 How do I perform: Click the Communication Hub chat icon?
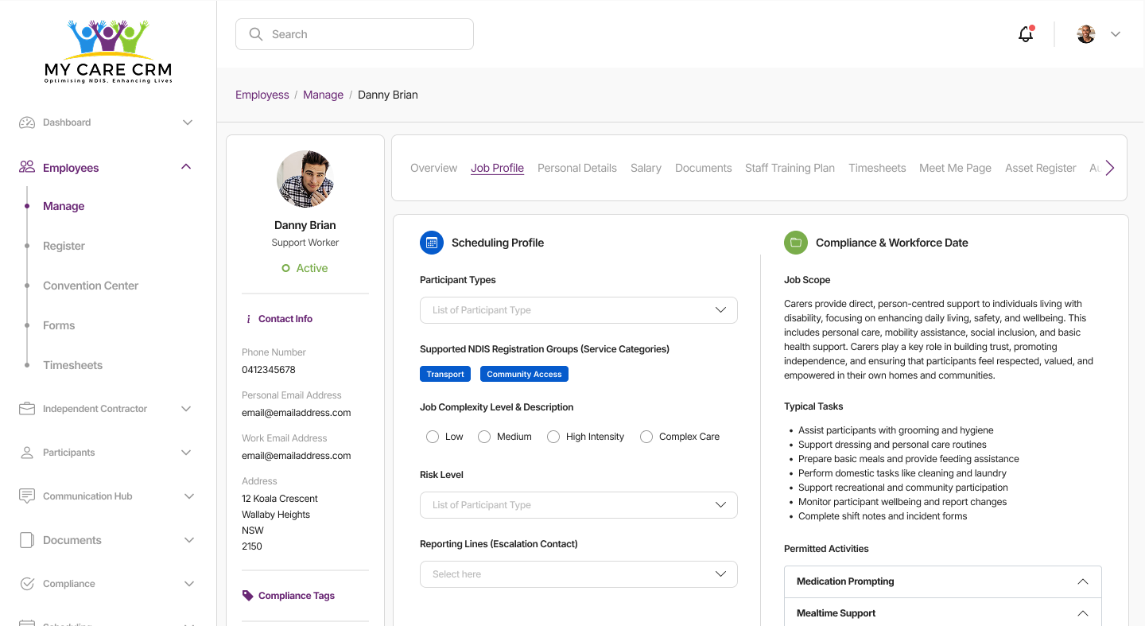pyautogui.click(x=27, y=496)
